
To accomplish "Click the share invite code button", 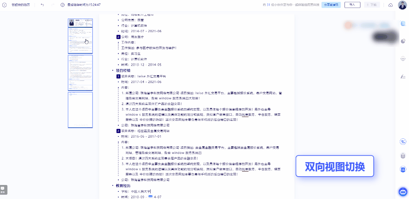I will tap(331, 5).
